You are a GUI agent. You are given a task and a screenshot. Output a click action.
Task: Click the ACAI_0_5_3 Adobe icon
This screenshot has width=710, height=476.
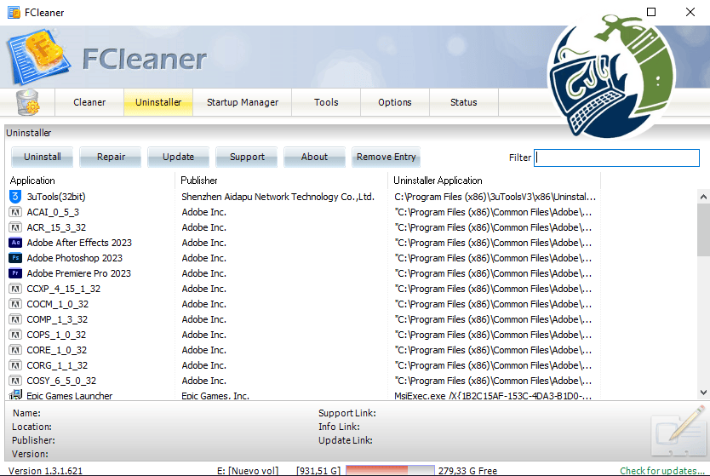coord(15,212)
